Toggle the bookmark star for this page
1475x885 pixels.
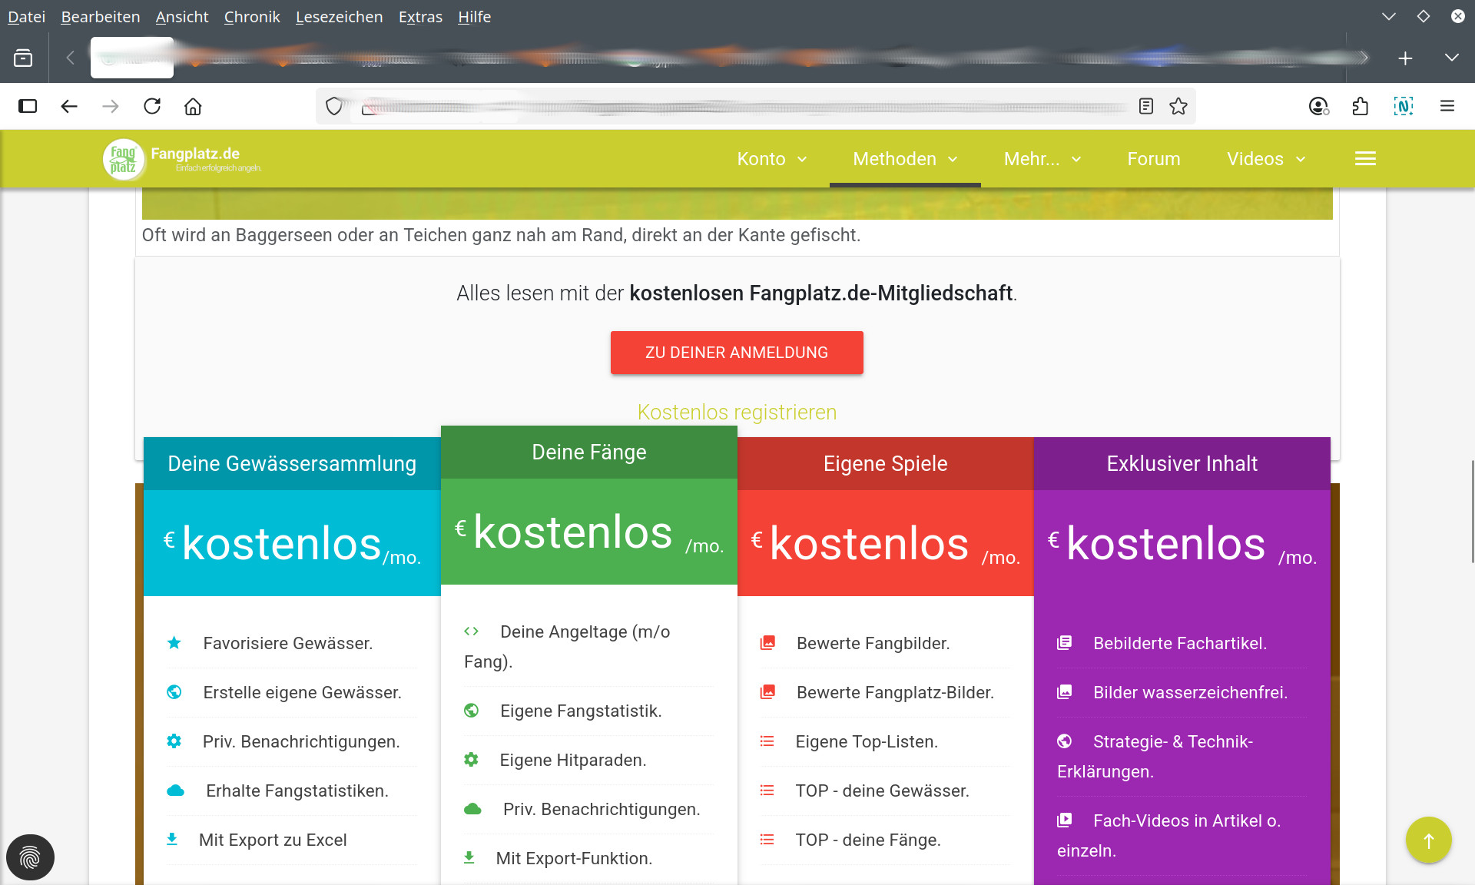1178,106
